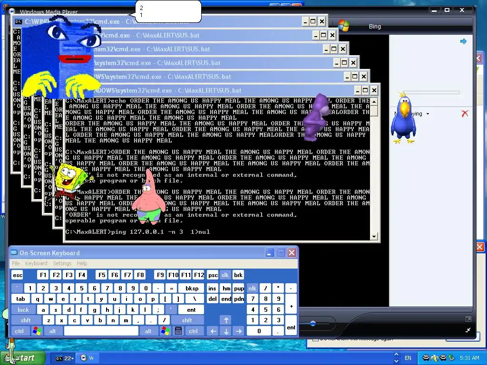Click the numpad 5 key
Viewport: 487px width, 365px height.
pos(265,309)
